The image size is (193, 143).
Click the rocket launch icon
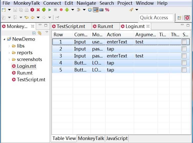[x=131, y=10]
